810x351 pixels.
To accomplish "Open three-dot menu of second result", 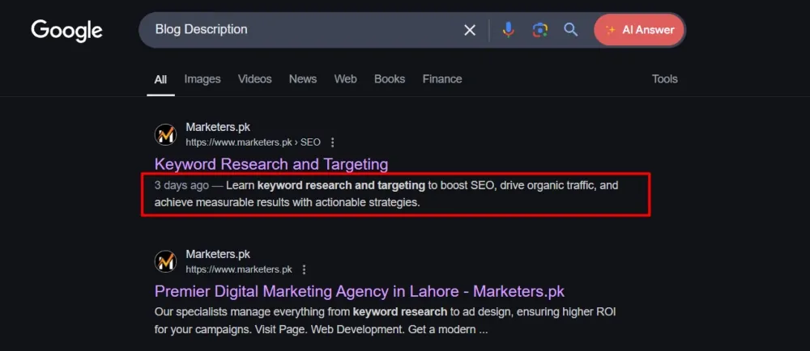I will pyautogui.click(x=304, y=269).
